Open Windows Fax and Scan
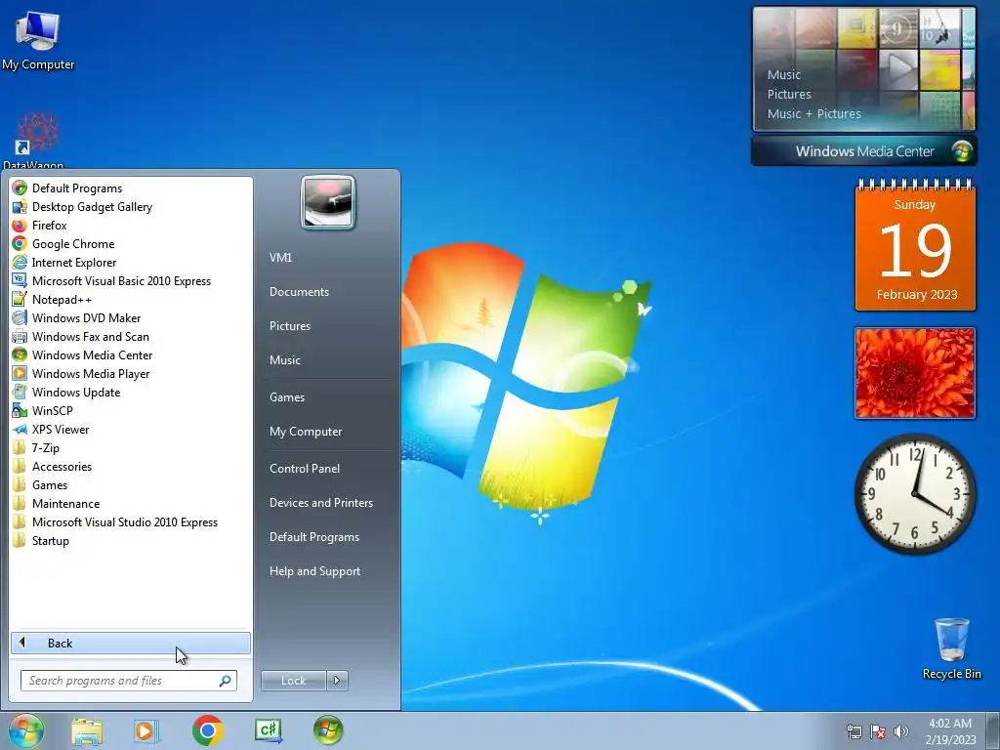Viewport: 1000px width, 750px height. click(x=90, y=336)
